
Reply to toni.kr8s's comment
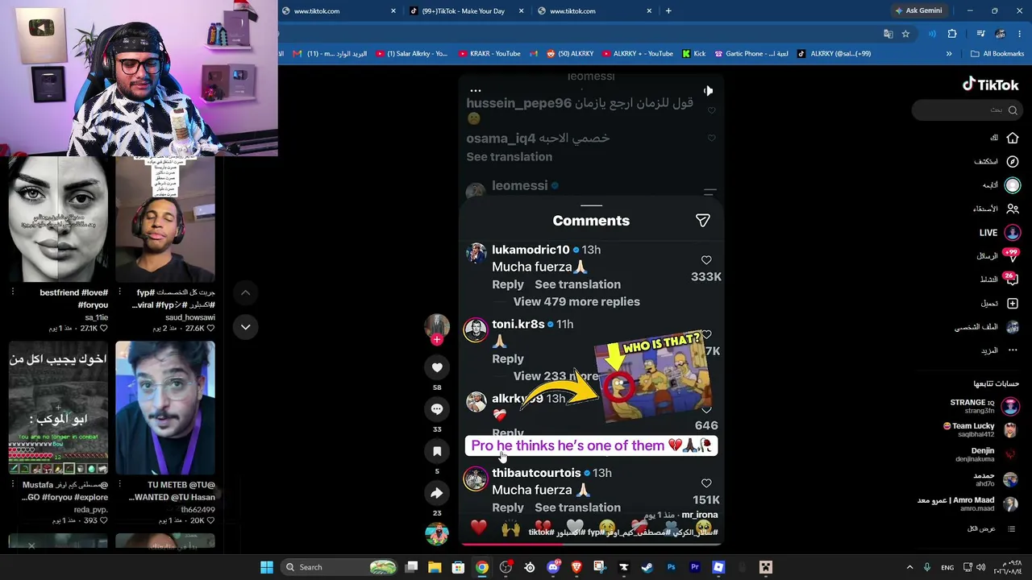[508, 358]
